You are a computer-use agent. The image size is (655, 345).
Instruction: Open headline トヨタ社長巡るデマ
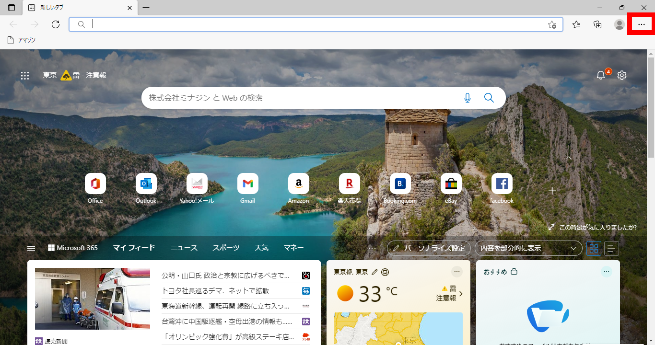[x=215, y=291]
